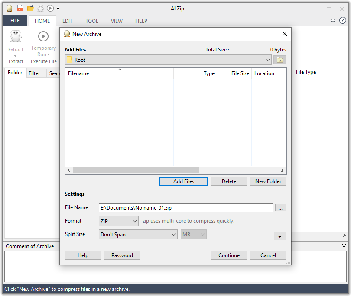This screenshot has height=296, width=351.
Task: Open the quick access toolbar customize arrow
Action: [58, 8]
